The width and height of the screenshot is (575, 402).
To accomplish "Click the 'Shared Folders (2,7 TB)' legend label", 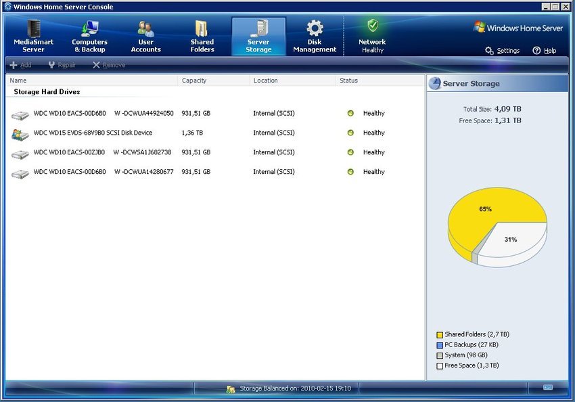I will point(477,334).
